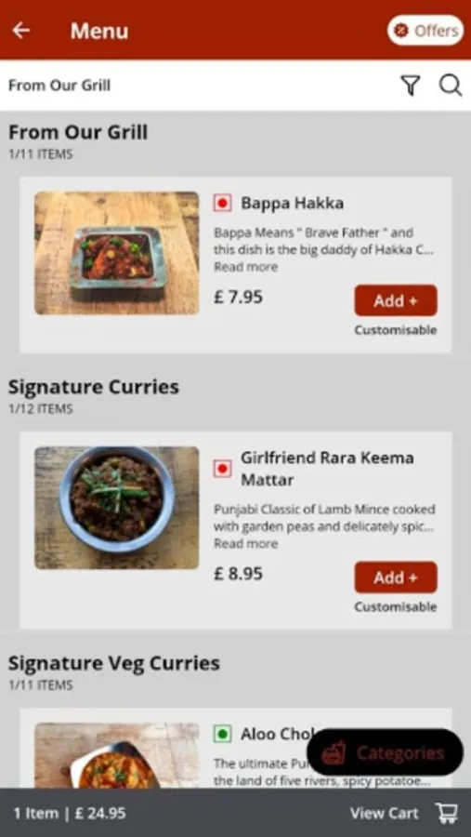Image resolution: width=471 pixels, height=837 pixels.
Task: Expand Read more under Girlfriend Rara Keema Mattar
Action: 246,543
